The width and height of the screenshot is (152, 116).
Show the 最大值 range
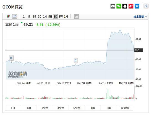coord(125,108)
